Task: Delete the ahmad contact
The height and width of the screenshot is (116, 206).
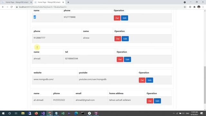Action: pos(120,59)
